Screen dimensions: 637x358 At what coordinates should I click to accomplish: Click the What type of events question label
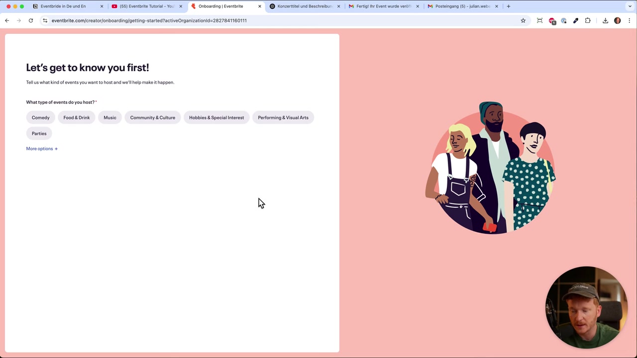point(60,102)
